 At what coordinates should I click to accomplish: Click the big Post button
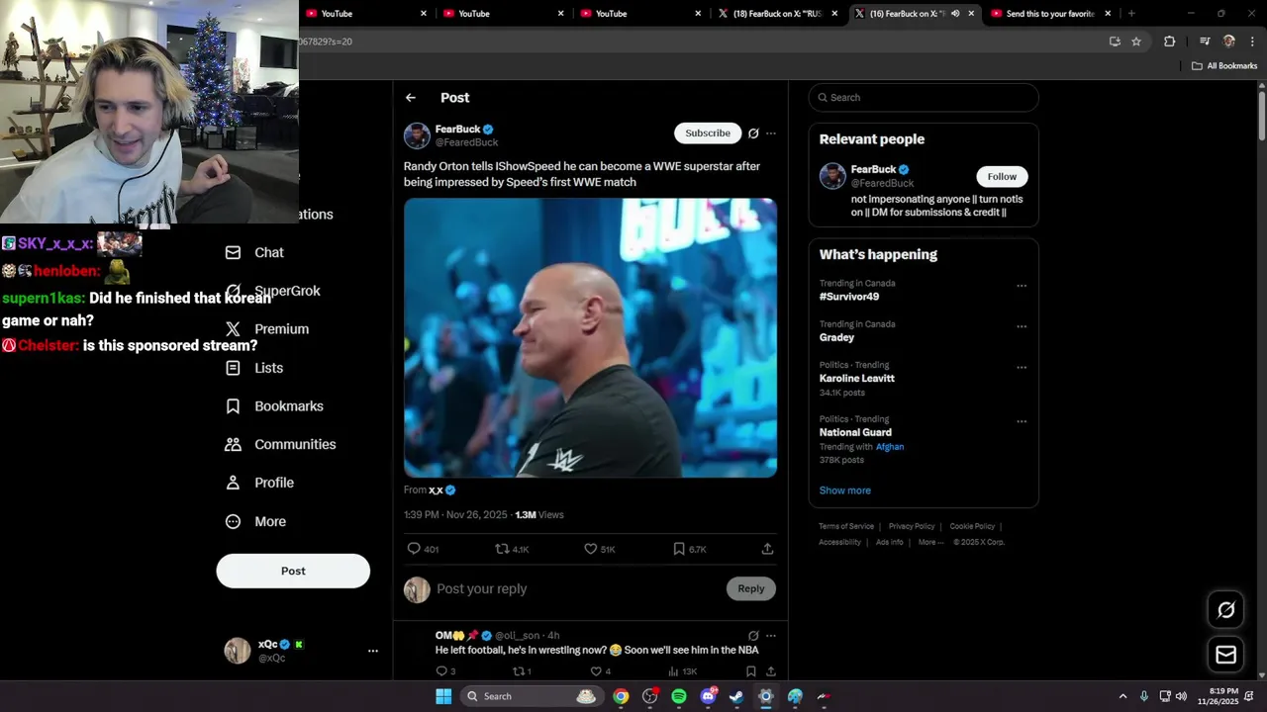click(293, 571)
